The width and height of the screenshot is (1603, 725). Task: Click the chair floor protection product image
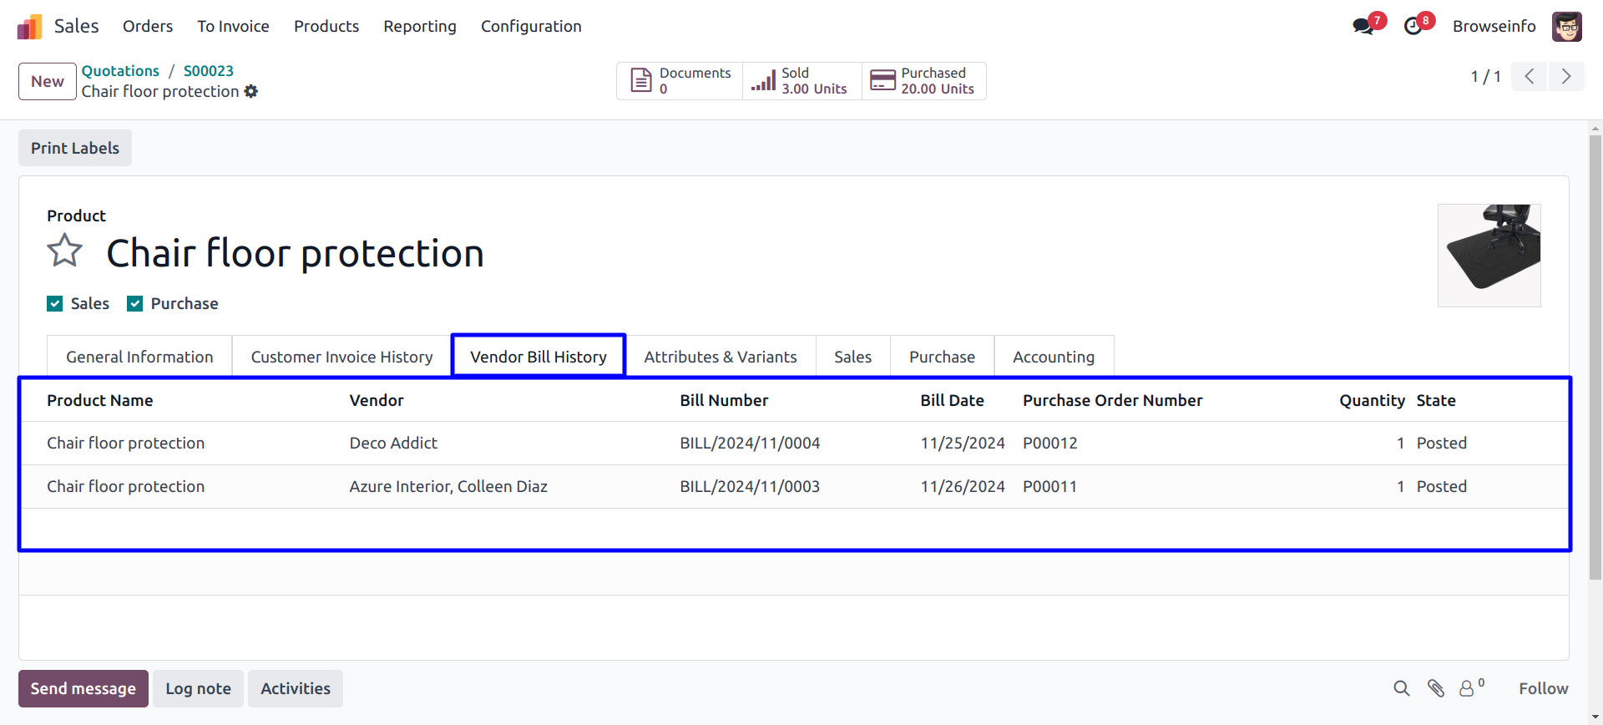pyautogui.click(x=1489, y=256)
